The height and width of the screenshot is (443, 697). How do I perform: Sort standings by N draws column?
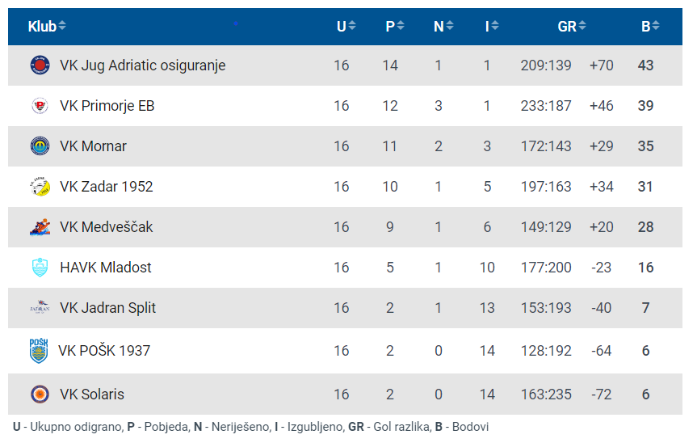coord(443,27)
